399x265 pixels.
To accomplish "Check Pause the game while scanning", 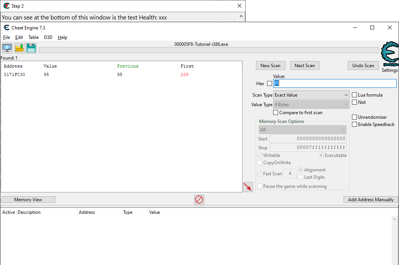I will pos(259,186).
